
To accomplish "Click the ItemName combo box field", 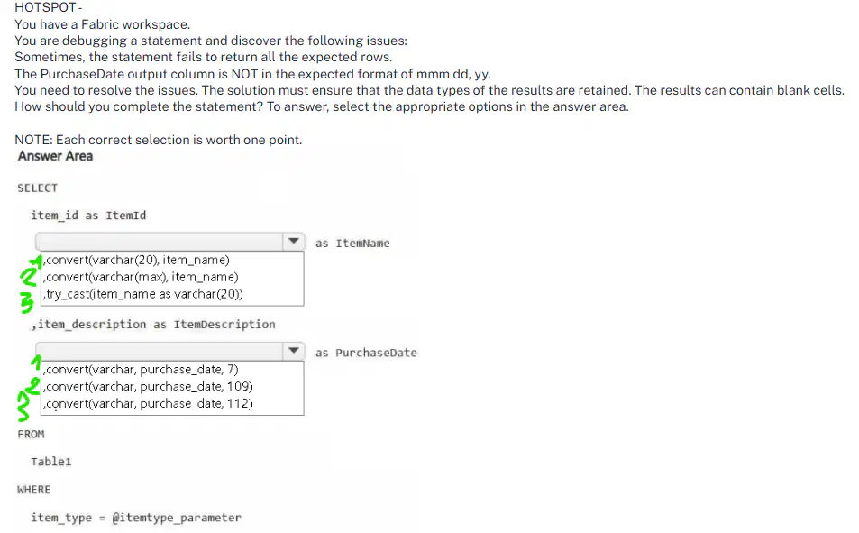I will tap(169, 242).
